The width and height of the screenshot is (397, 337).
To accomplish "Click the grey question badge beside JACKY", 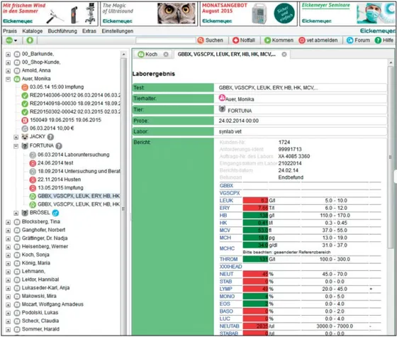I will click(x=50, y=137).
